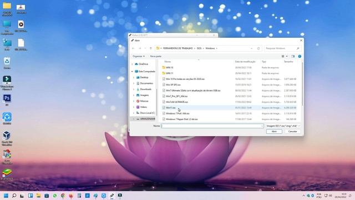Go up one folder level

point(151,48)
